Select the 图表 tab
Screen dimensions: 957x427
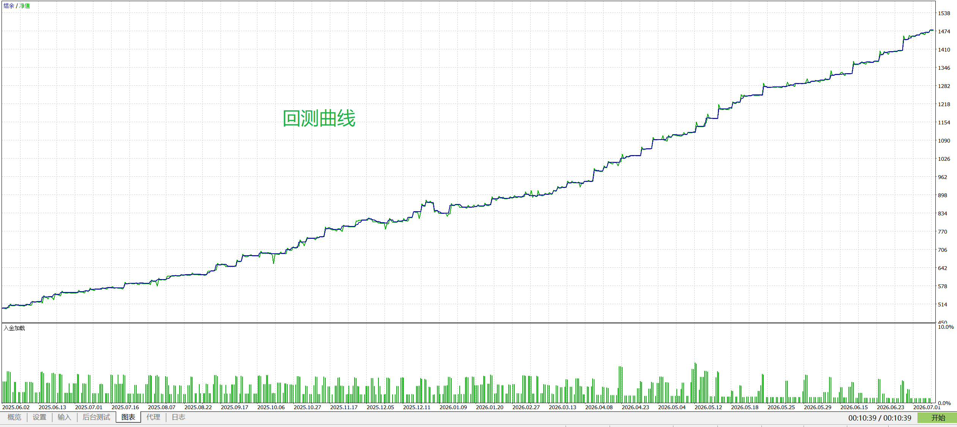point(128,417)
